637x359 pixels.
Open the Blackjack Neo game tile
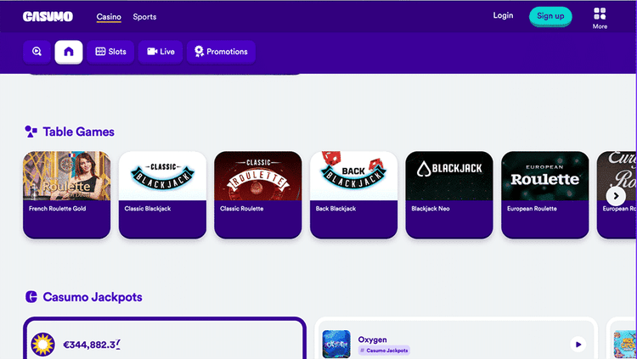449,195
